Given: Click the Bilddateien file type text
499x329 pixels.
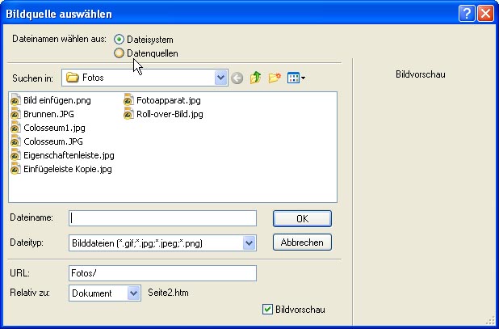Looking at the screenshot, I should click(137, 243).
